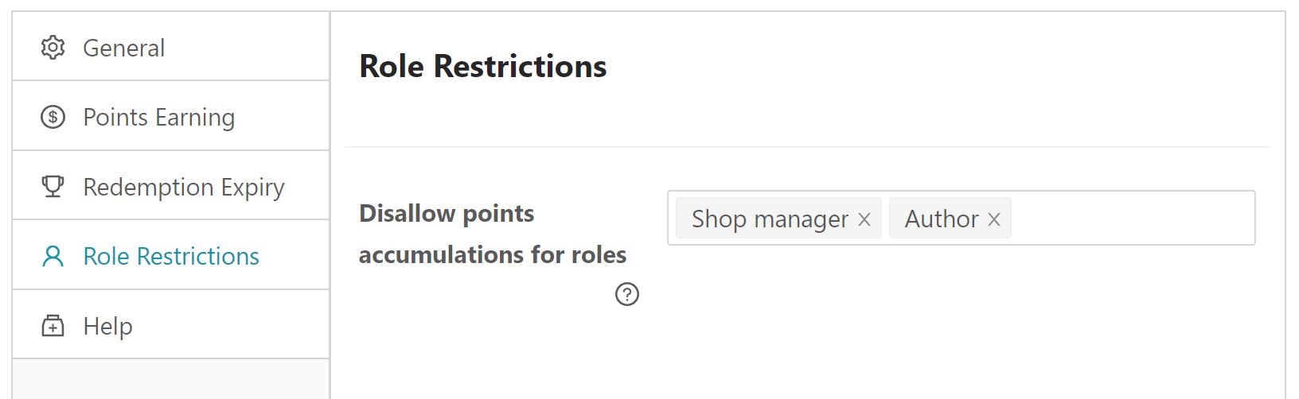Click the Help first-aid kit icon

pos(53,326)
